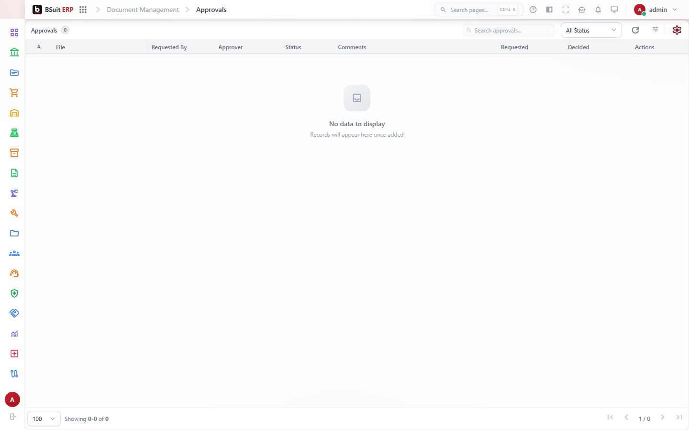Open the handshake sidebar icon
The height and width of the screenshot is (430, 689).
click(x=14, y=313)
